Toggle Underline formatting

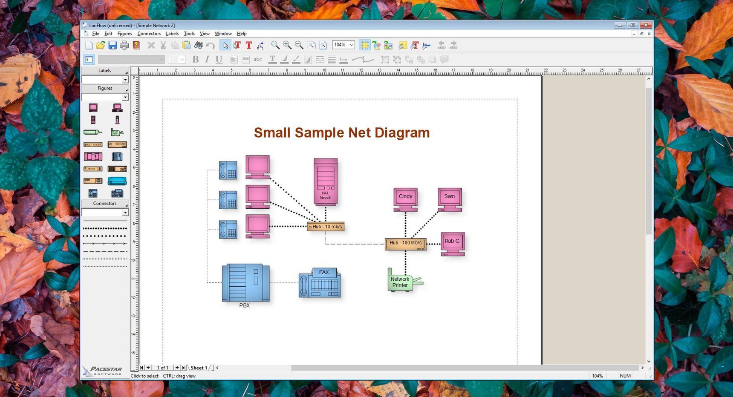[219, 60]
